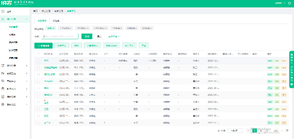Click the 重置 reset button
The width and height of the screenshot is (294, 139).
click(99, 37)
